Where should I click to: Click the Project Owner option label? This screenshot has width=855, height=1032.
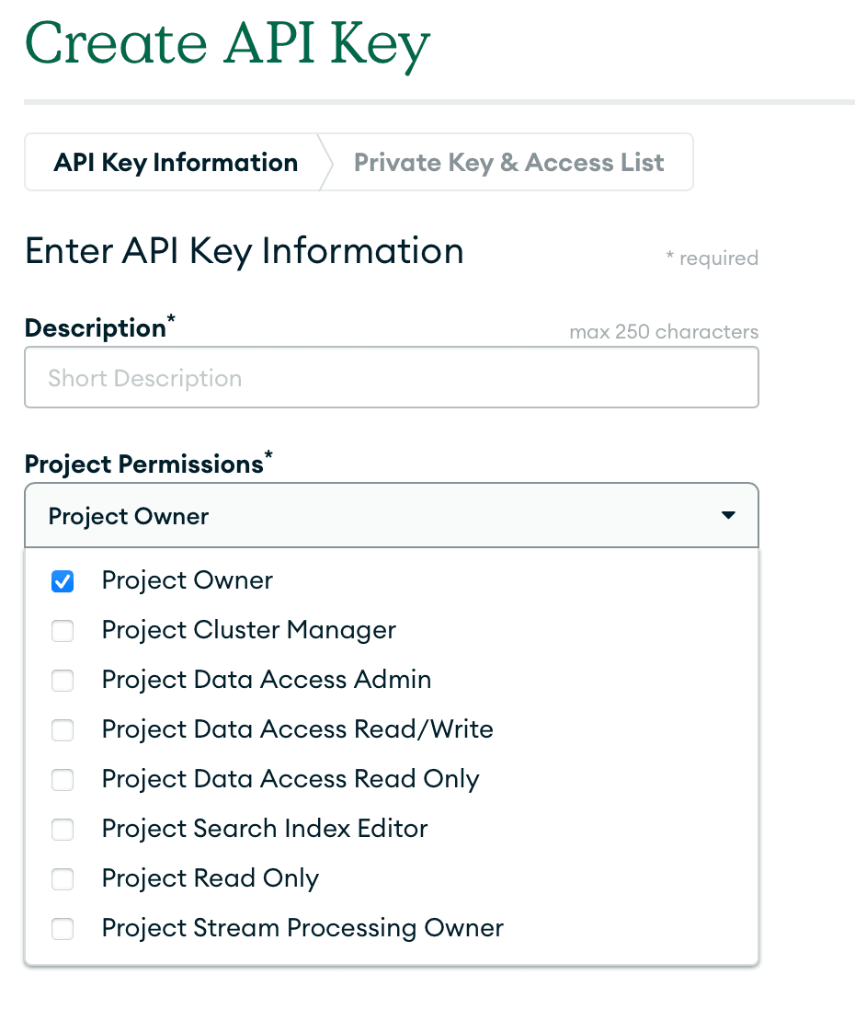(x=187, y=581)
